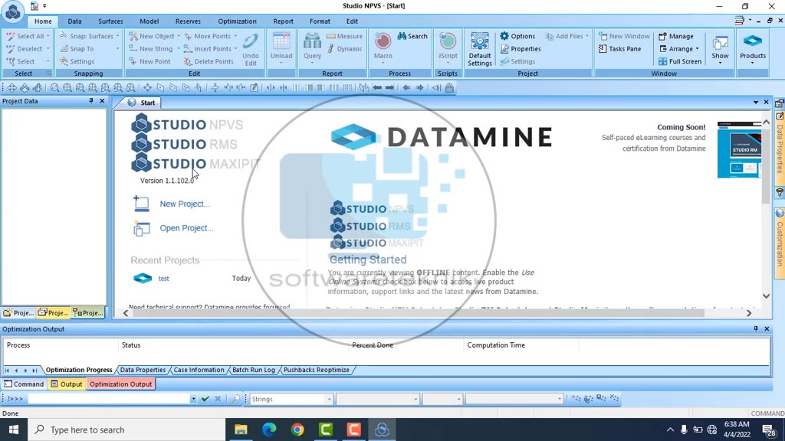Viewport: 785px width, 441px height.
Task: Activate the Measure tool
Action: point(344,36)
